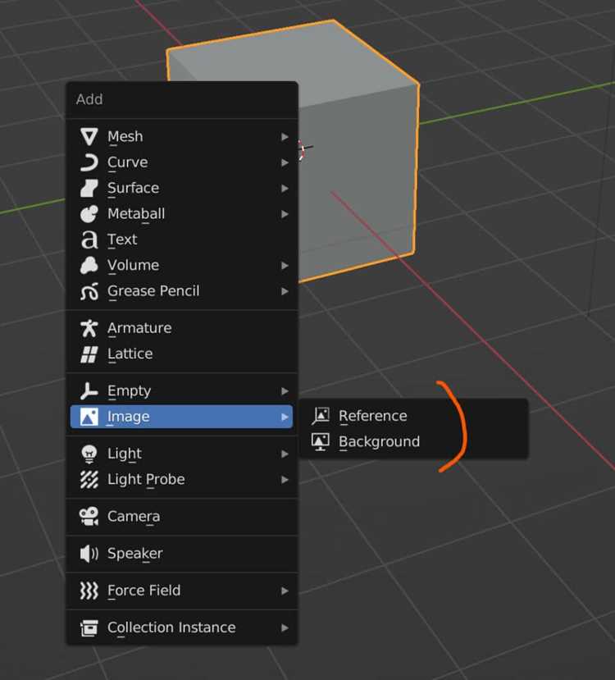
Task: Expand the Metaball submenu arrow
Action: click(x=285, y=214)
